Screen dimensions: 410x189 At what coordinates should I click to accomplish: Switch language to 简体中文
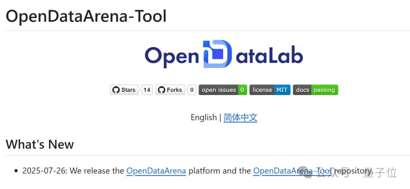point(240,118)
